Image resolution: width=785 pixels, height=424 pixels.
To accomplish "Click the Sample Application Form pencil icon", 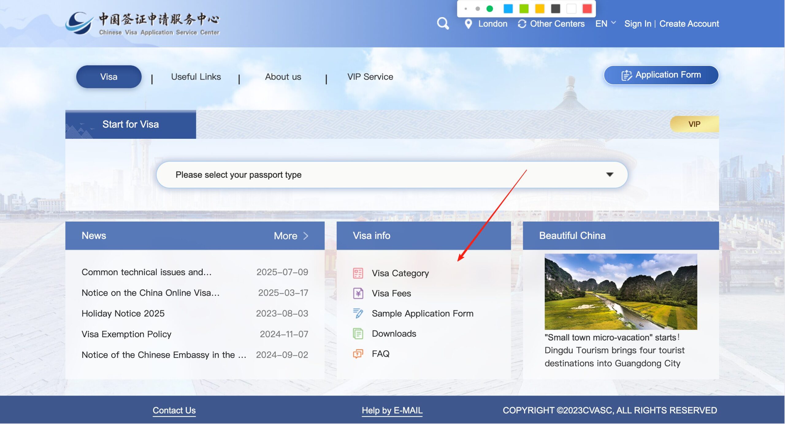I will 358,313.
